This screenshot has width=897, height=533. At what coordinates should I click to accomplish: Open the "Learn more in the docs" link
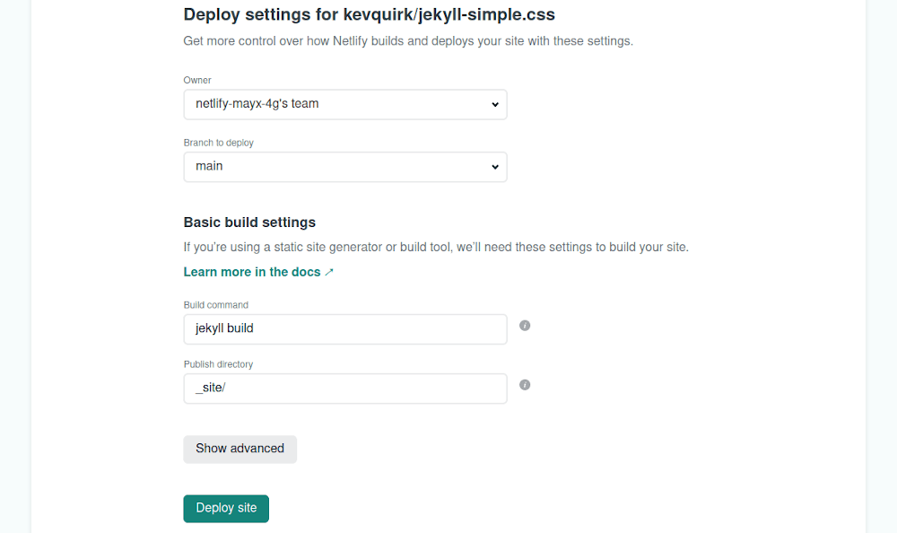(x=252, y=272)
